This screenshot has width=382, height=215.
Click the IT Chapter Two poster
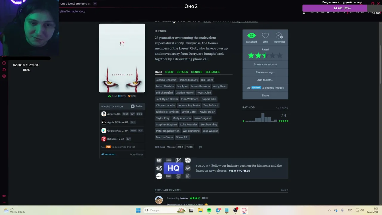122,58
